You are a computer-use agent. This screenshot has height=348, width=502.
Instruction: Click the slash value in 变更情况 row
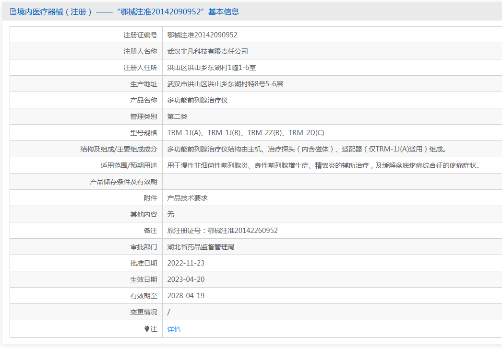point(169,312)
